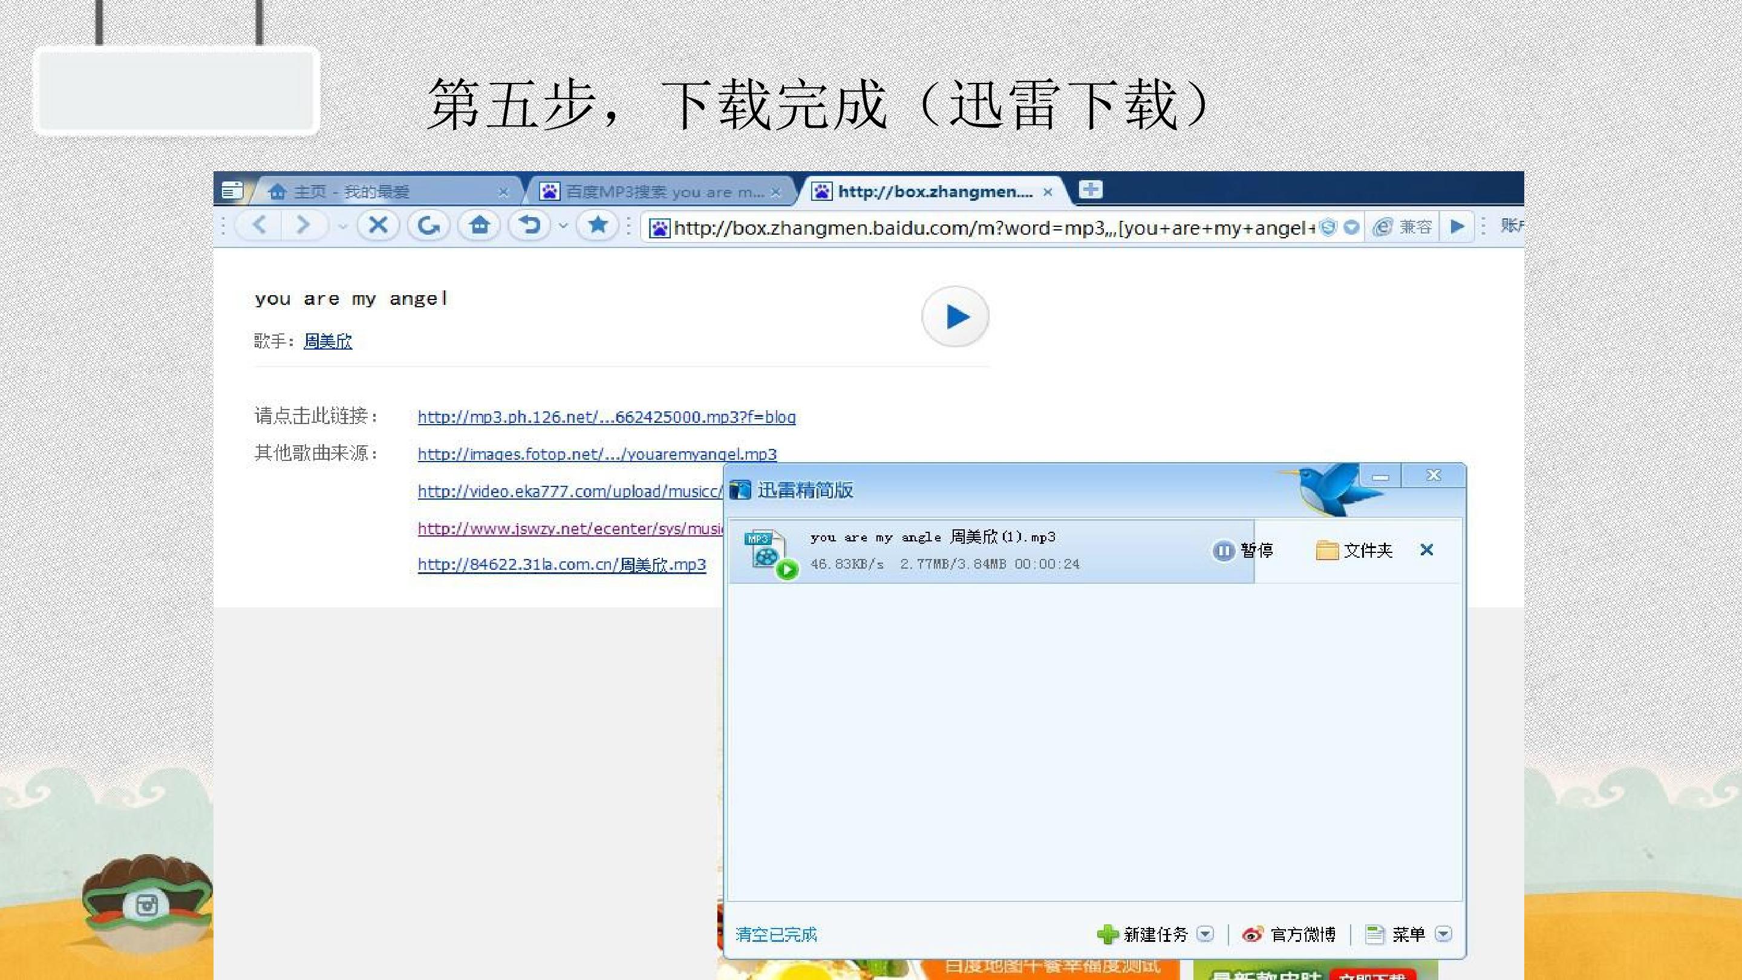Click the refresh page icon
Screen dimensions: 1742x980
tap(428, 224)
